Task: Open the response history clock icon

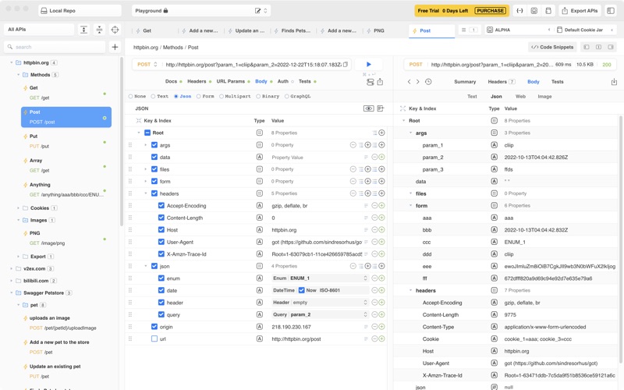Action: pos(428,82)
